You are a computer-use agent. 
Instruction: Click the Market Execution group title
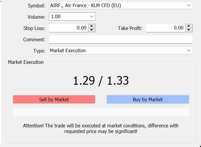tap(26, 62)
